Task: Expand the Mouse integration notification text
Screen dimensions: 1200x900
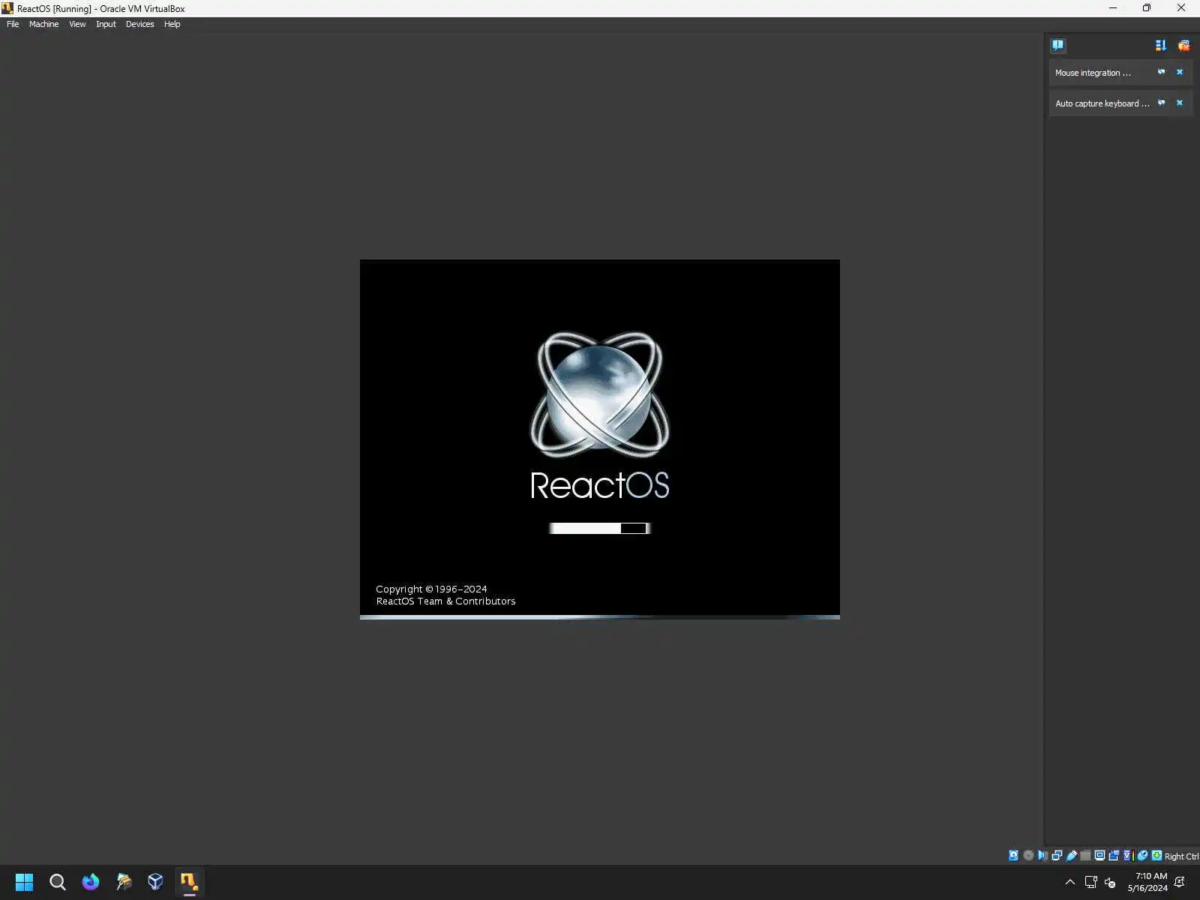Action: click(1093, 73)
